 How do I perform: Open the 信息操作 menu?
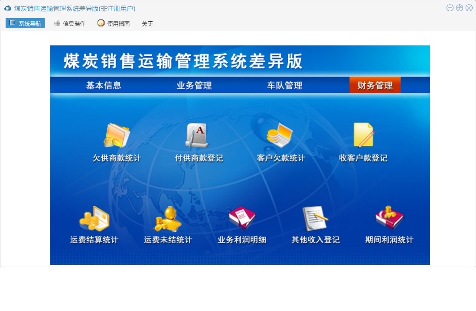click(x=69, y=23)
